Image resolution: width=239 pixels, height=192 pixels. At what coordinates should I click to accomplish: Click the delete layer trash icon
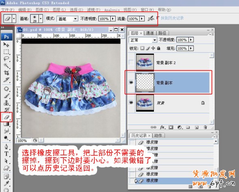205,127
